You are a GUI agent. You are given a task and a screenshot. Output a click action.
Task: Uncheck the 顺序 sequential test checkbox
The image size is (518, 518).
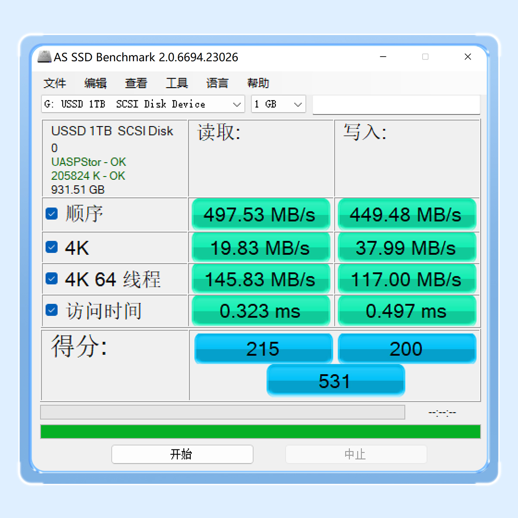52,214
